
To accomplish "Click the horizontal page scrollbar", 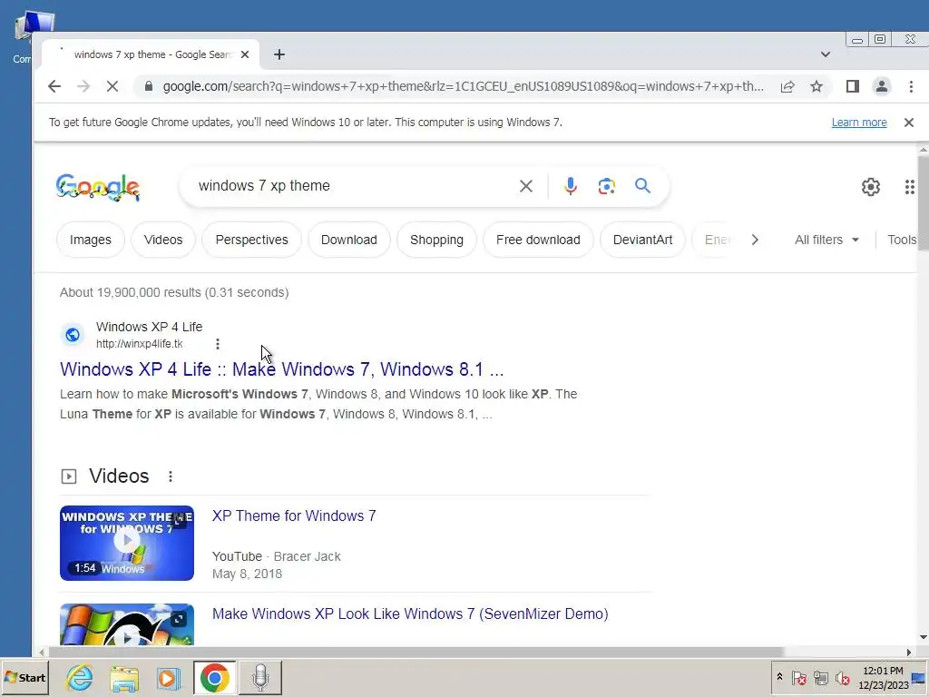I will pos(416,652).
